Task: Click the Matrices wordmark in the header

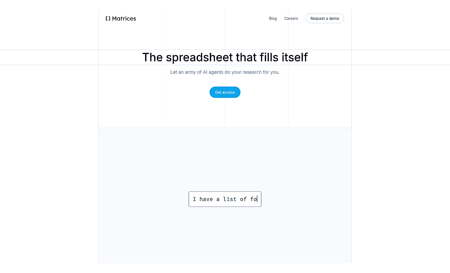Action: coord(124,18)
